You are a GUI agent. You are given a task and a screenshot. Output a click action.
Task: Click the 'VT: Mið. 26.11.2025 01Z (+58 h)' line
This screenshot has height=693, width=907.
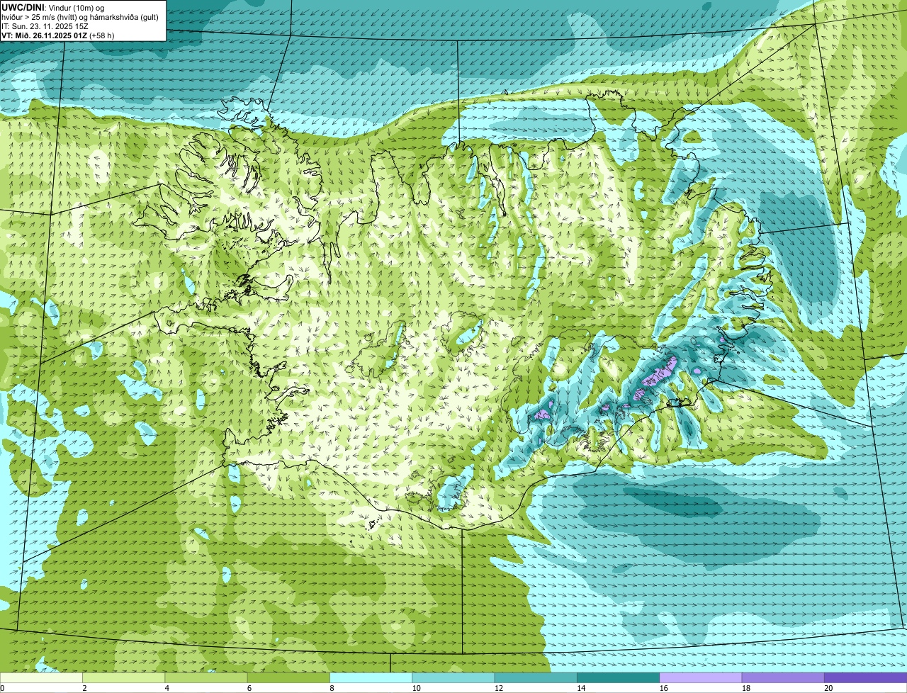58,35
